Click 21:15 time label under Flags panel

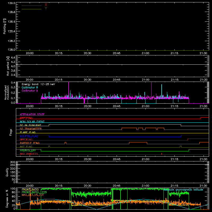[174, 159]
